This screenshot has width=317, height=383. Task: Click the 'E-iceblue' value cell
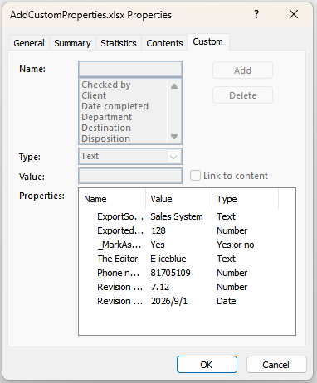pyautogui.click(x=168, y=259)
